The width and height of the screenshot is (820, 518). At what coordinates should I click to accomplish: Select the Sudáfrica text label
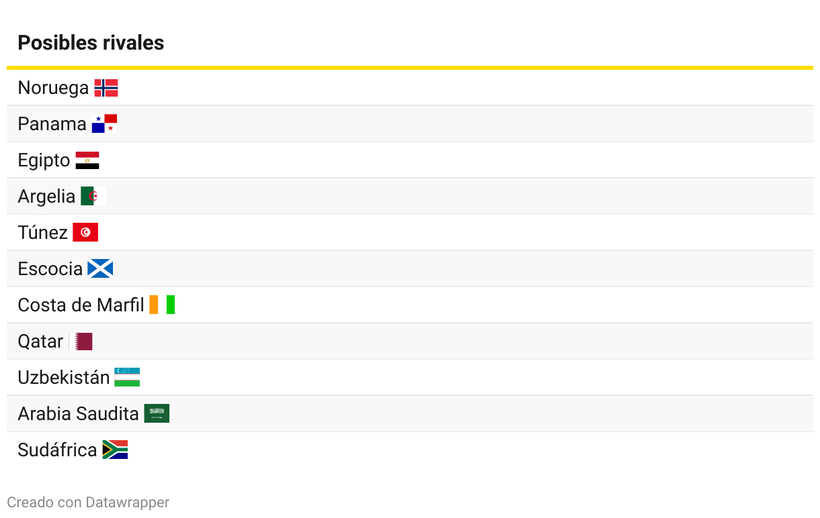coord(57,450)
